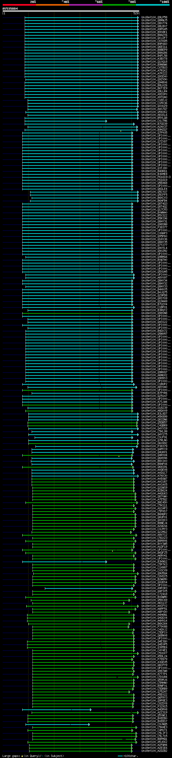The image size is (172, 758).
Task: Click the green ~80% legend bar
Action: 119,5
